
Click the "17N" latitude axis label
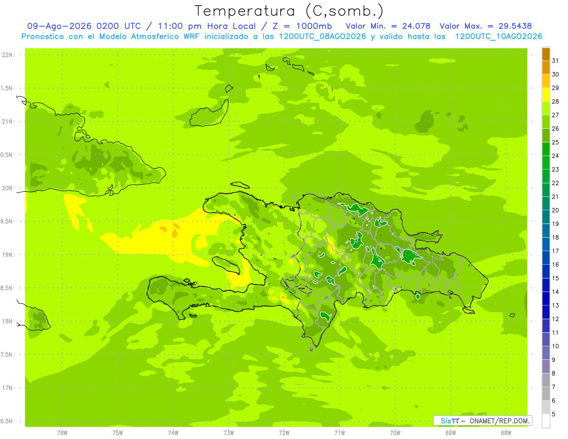[8, 388]
